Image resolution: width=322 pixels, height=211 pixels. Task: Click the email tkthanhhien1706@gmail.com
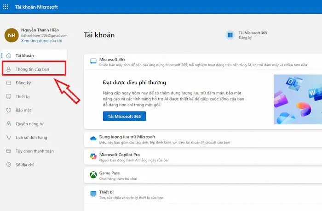point(44,35)
